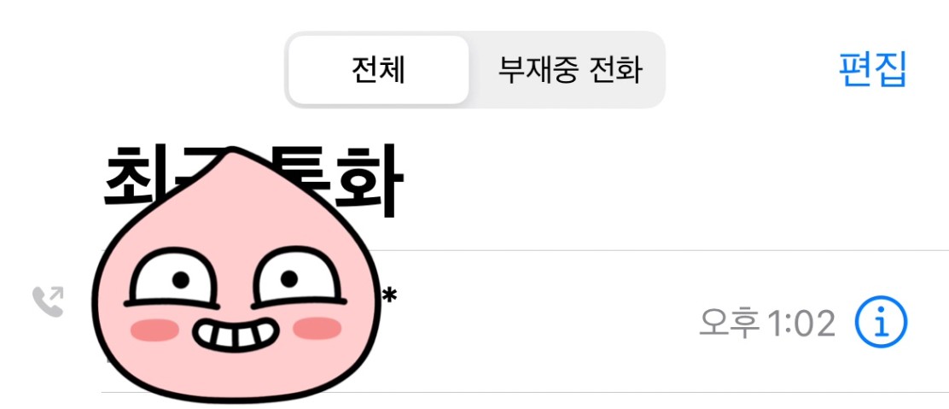The image size is (949, 409).
Task: Tap the gray phone handset icon
Action: coord(48,301)
